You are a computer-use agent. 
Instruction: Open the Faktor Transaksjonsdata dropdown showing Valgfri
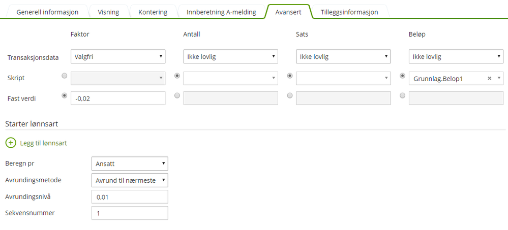pos(118,57)
